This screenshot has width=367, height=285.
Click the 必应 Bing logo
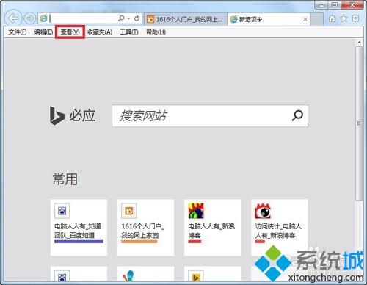coord(73,115)
